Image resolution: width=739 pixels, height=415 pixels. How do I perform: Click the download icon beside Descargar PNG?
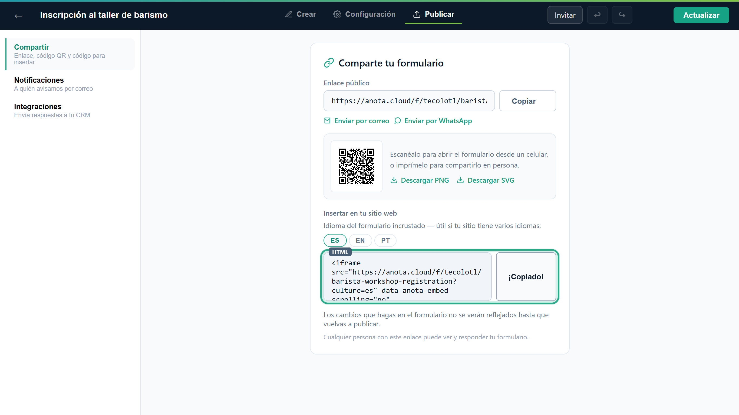pos(394,180)
